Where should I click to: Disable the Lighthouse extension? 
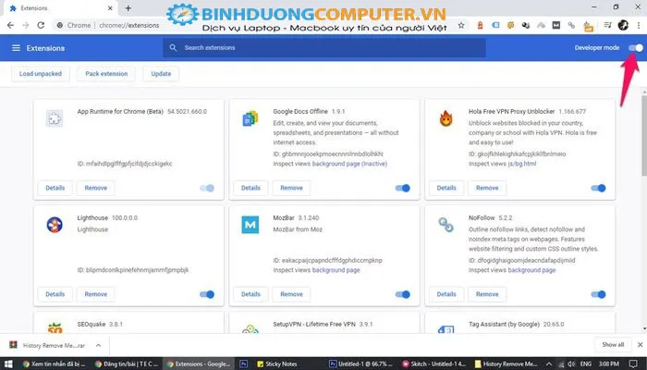207,294
